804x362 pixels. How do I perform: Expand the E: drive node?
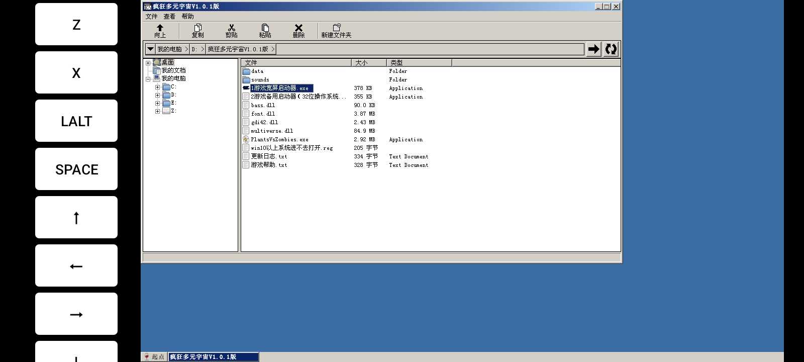(157, 103)
